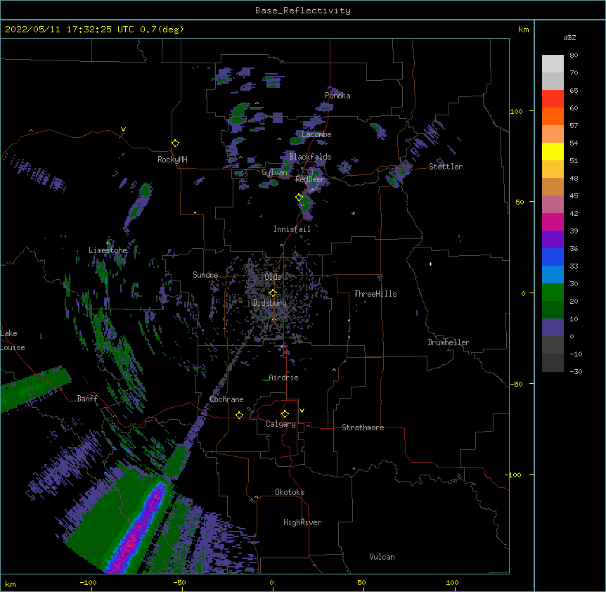Pick the purple 36-39 dBZ legend swatch

pos(553,240)
